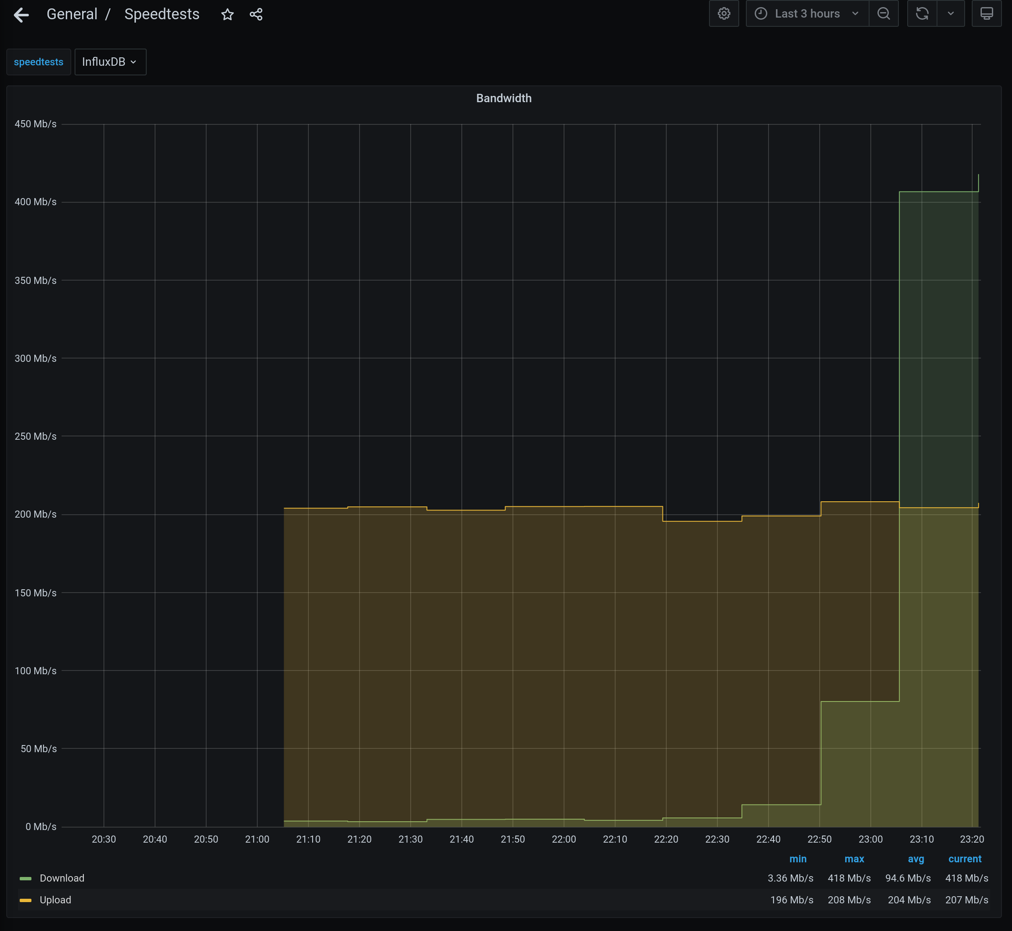Click the Speedtests breadcrumb title
The image size is (1012, 931).
[162, 14]
